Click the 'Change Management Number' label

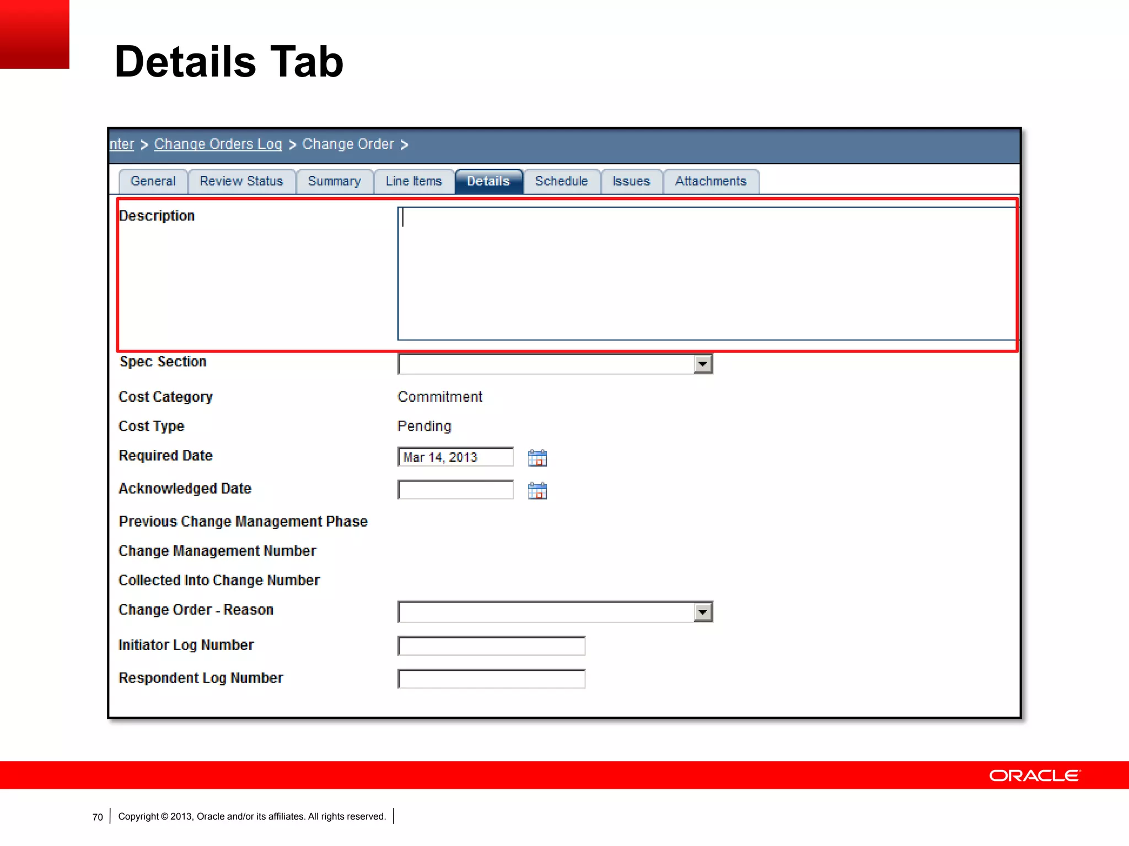click(218, 551)
